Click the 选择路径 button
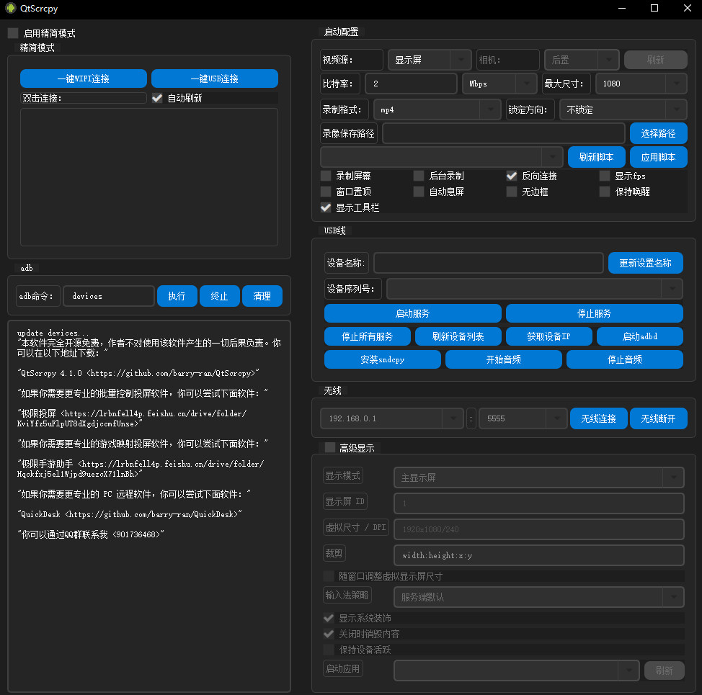This screenshot has width=702, height=695. [x=658, y=133]
